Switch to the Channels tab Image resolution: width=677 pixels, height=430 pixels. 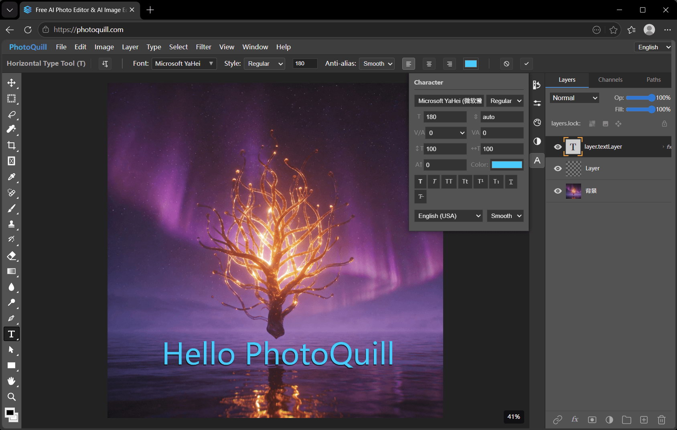pyautogui.click(x=610, y=80)
